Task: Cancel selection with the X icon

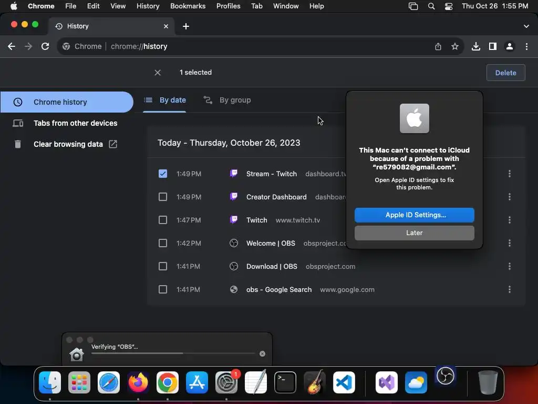Action: (x=158, y=73)
